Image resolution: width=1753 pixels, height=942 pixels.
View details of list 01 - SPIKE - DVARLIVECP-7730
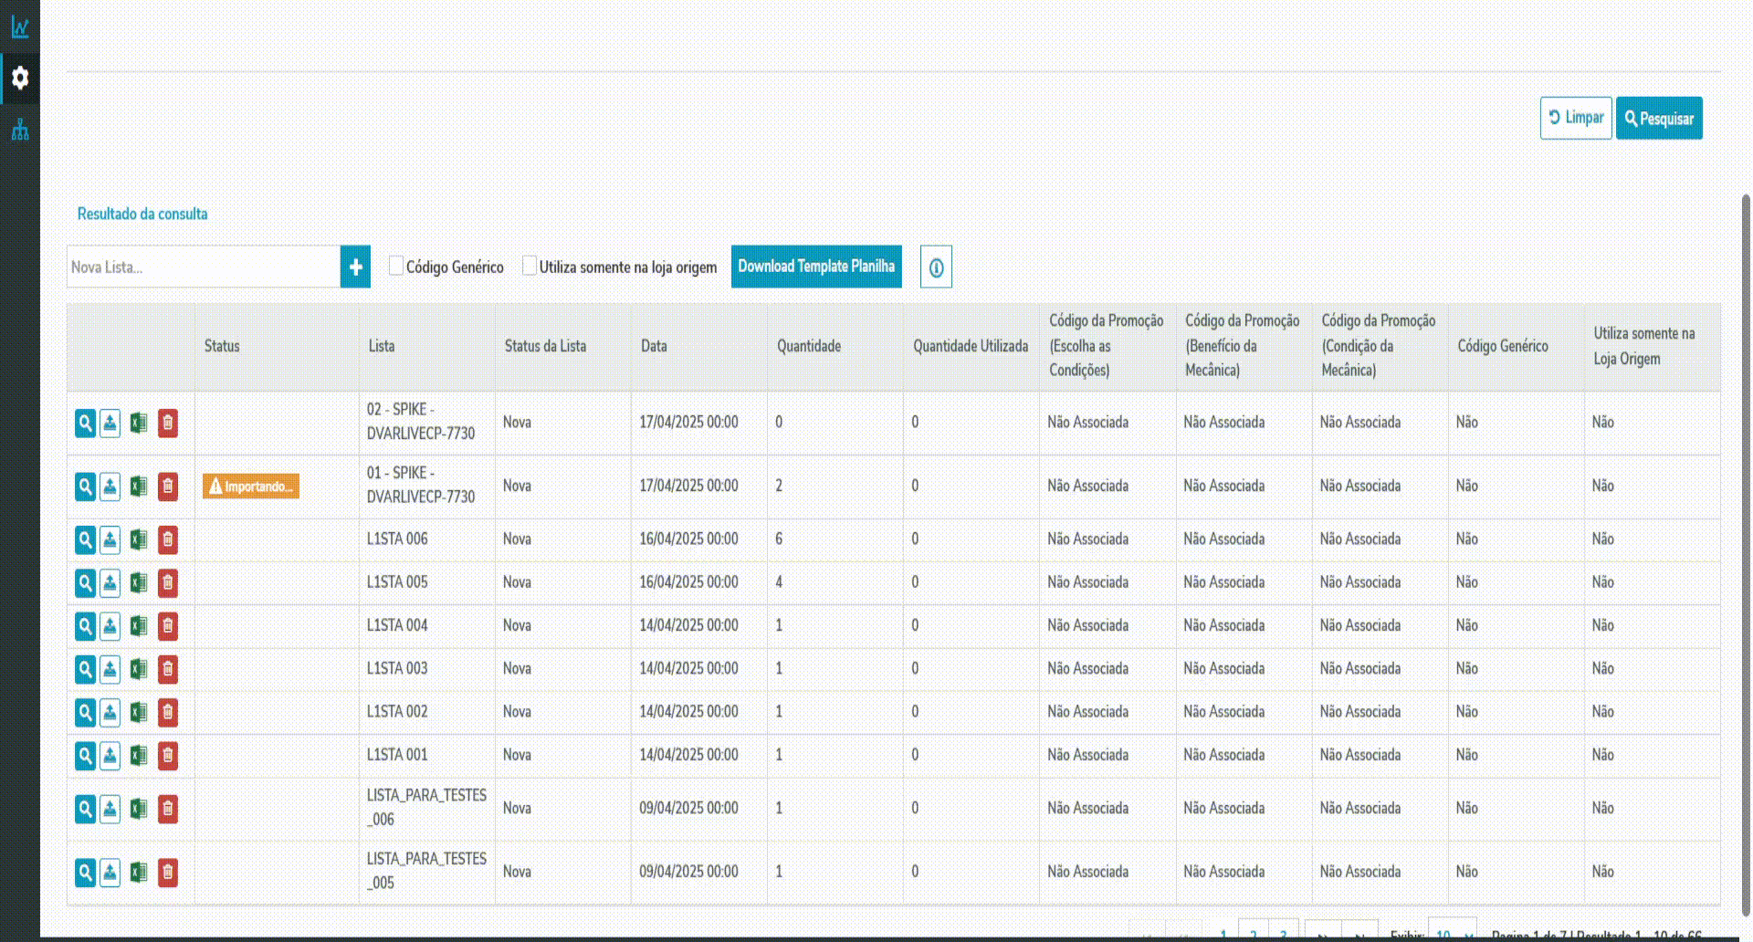tap(85, 487)
